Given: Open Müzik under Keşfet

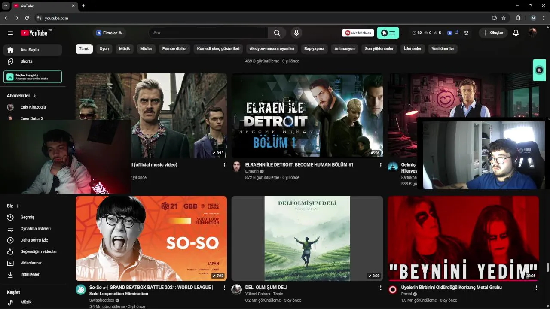Looking at the screenshot, I should coord(33,302).
